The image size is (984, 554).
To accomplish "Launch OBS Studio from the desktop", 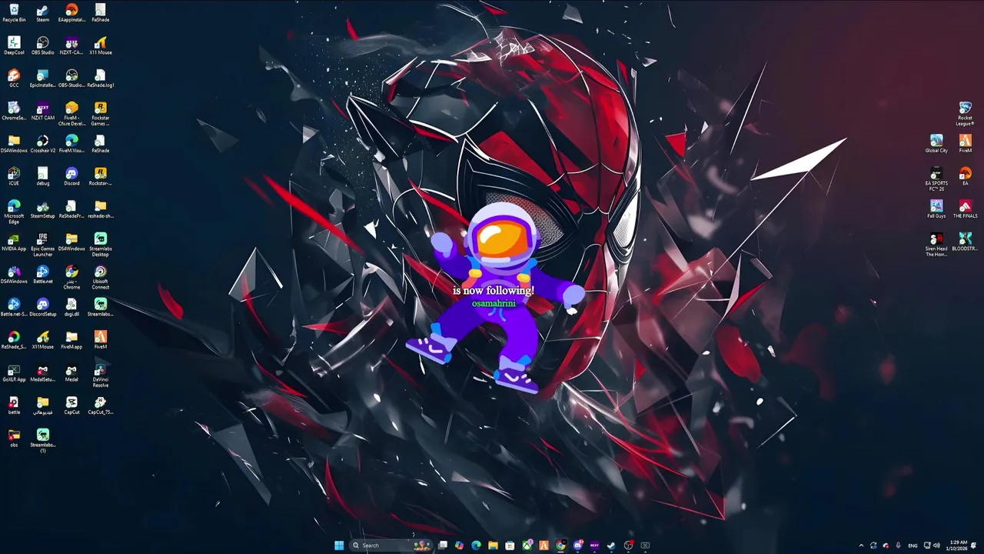I will [x=42, y=45].
